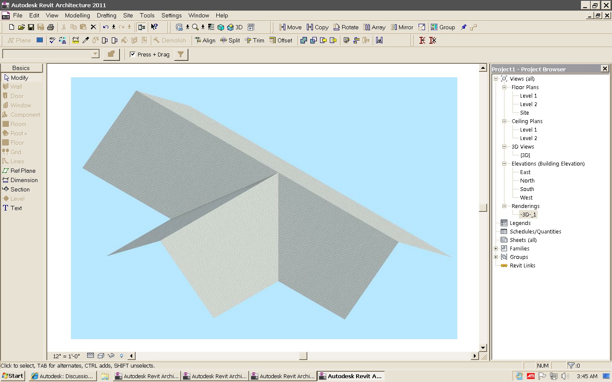Open the Drafting menu

[x=106, y=15]
